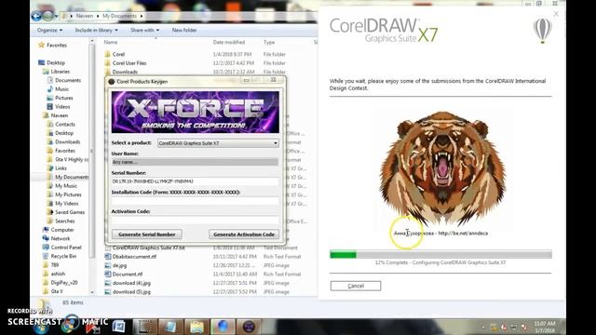
Task: Open the Word icon on the taskbar
Action: [118, 327]
